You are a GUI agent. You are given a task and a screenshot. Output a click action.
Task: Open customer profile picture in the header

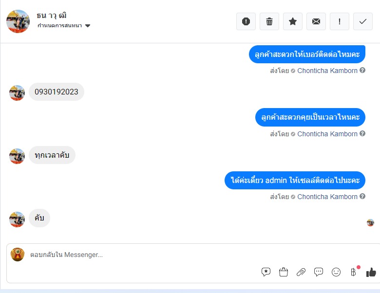point(18,21)
